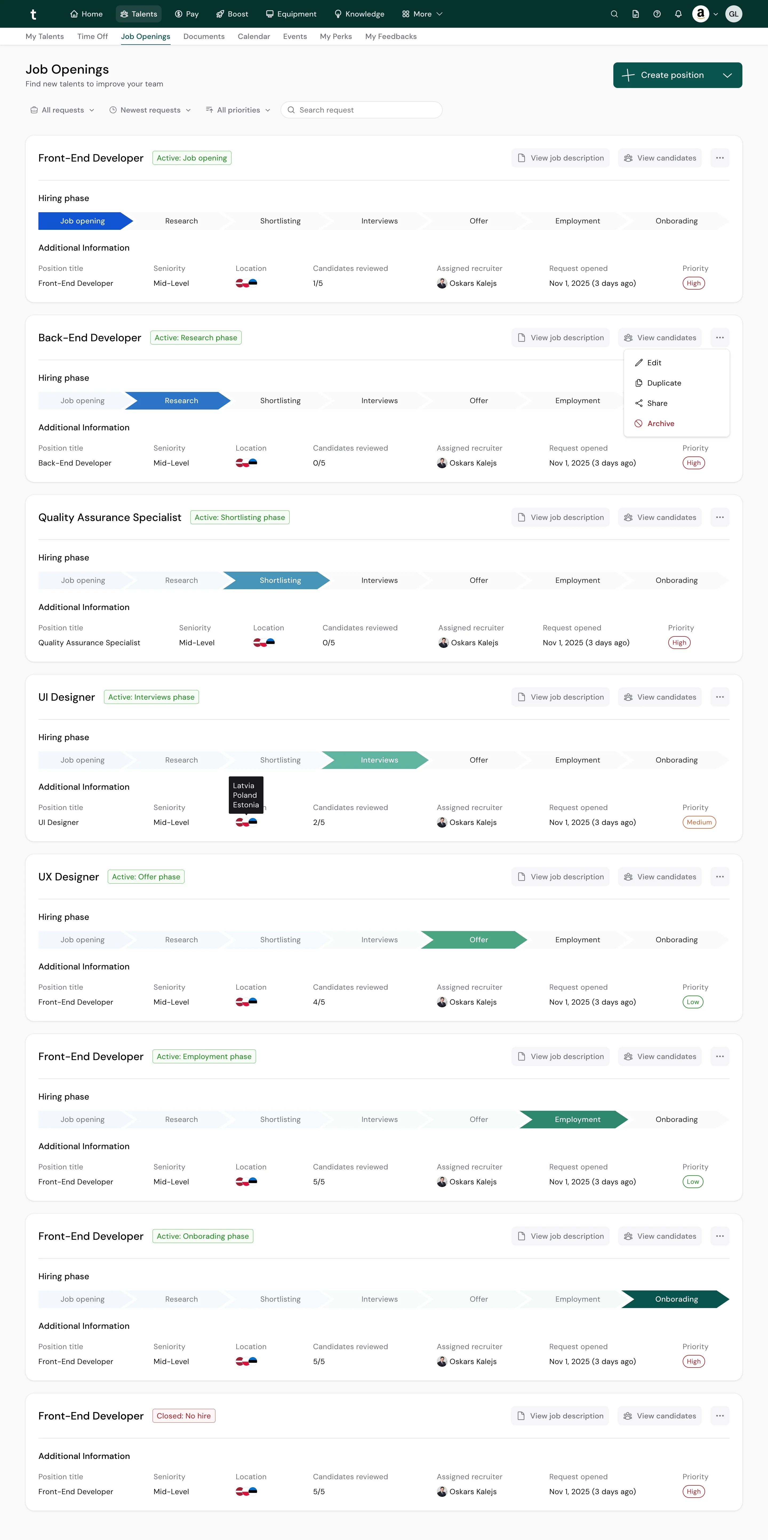Click location flags for Front-End Developer job opening
This screenshot has width=768, height=1540.
(x=246, y=283)
